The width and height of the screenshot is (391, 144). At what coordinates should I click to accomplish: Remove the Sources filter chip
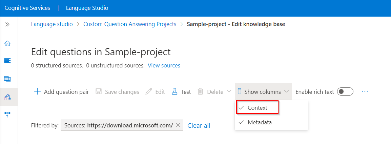click(x=178, y=125)
